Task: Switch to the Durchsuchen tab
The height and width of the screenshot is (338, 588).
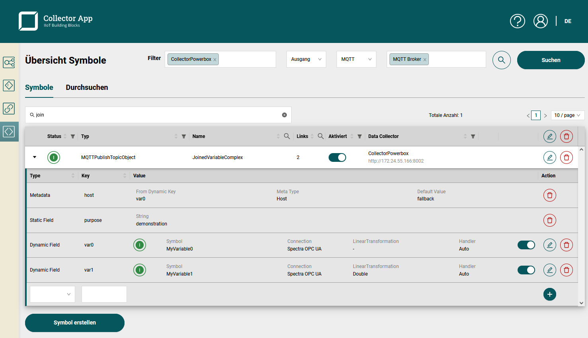Action: point(87,87)
